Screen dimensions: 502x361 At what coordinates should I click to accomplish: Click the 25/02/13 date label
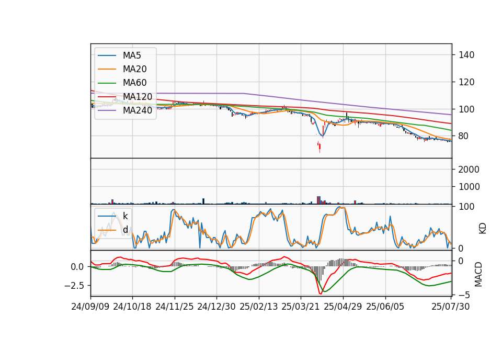pos(259,307)
